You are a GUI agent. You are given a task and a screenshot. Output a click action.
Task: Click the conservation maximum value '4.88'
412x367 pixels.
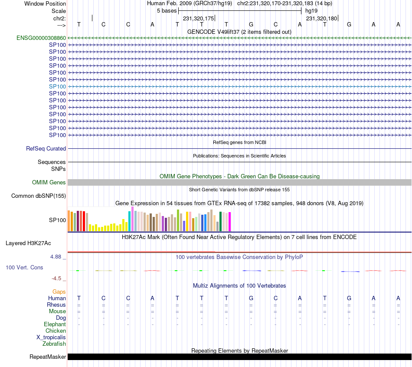pos(56,256)
